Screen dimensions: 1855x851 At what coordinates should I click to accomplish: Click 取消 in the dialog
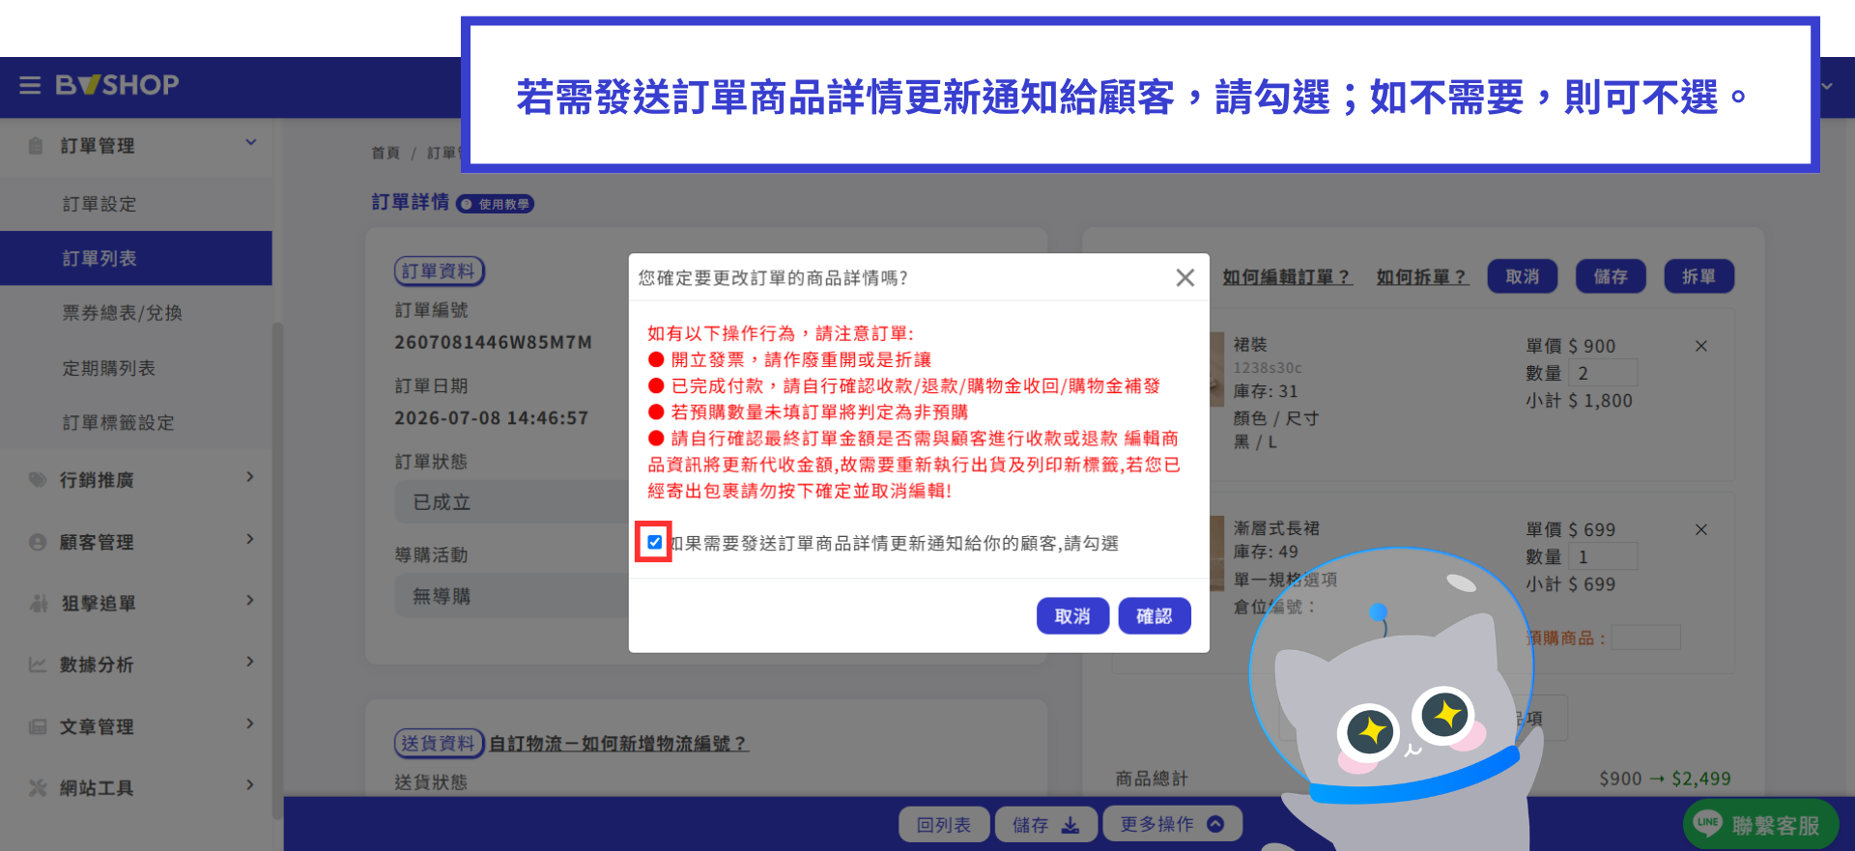tap(1072, 616)
